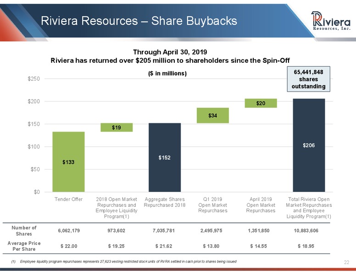Click the $206 total bar
This screenshot has width=356, height=275.
(x=309, y=145)
